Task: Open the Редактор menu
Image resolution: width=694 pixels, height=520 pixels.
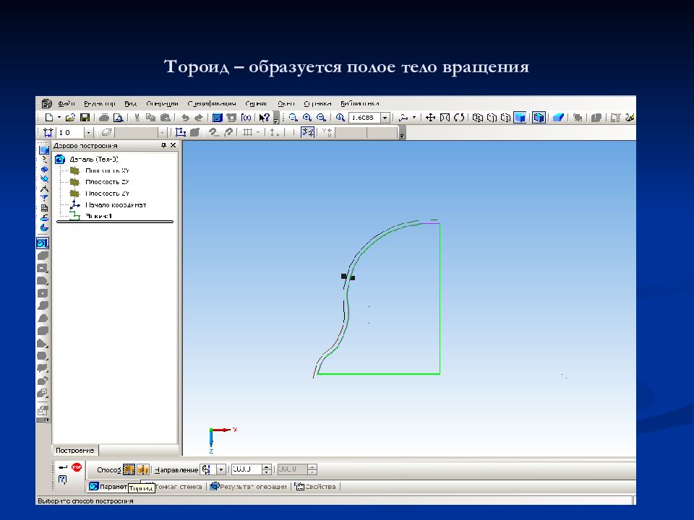Action: (x=100, y=103)
